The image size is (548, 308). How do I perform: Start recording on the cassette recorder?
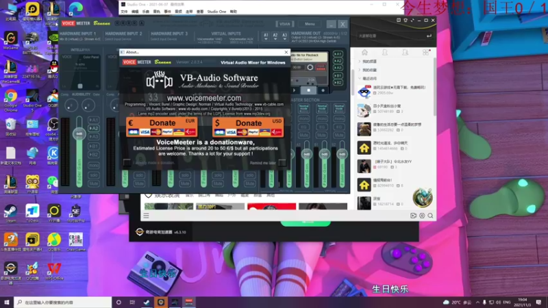click(x=323, y=90)
